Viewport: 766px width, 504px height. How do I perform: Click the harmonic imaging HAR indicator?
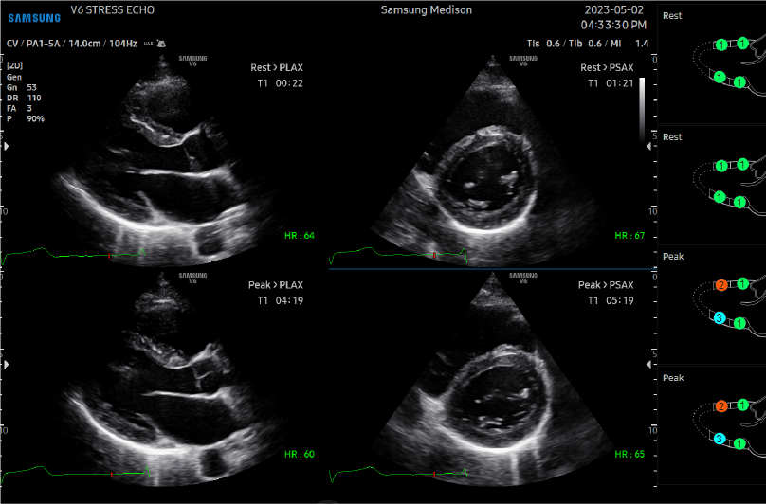148,44
